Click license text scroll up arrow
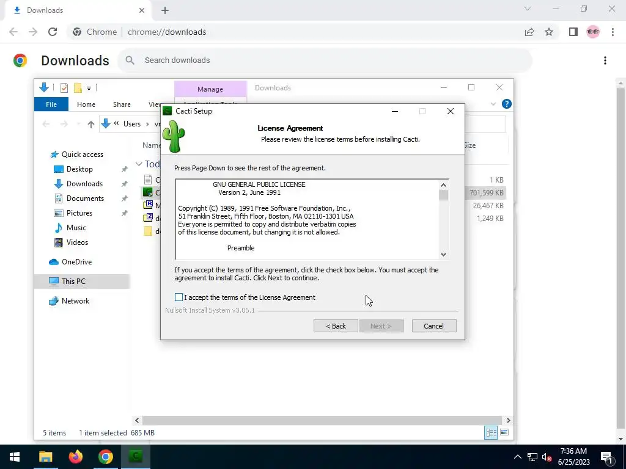626x469 pixels. [443, 185]
